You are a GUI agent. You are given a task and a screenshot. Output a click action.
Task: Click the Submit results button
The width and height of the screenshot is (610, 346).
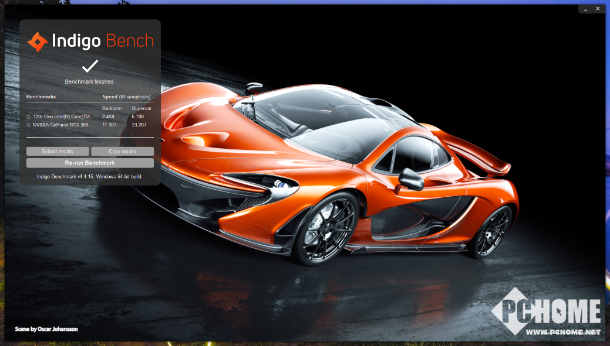coord(58,151)
